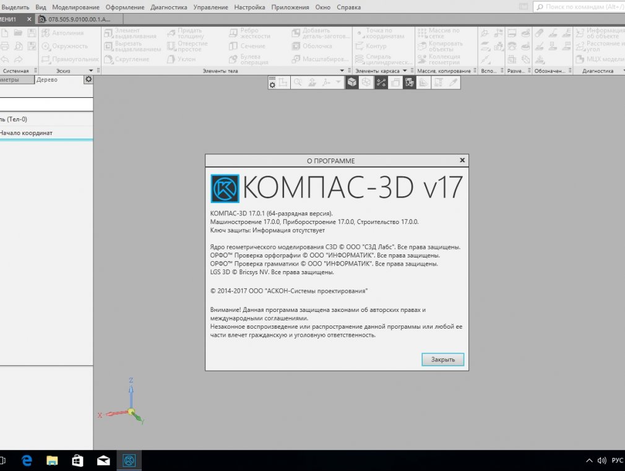The image size is (625, 471).
Task: Click МЦХ модели command
Action: 600,59
